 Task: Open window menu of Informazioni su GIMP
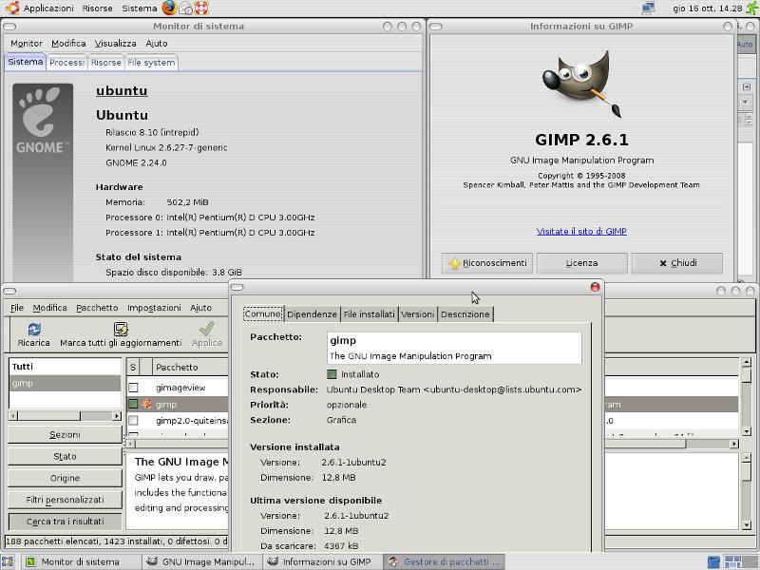(436, 27)
